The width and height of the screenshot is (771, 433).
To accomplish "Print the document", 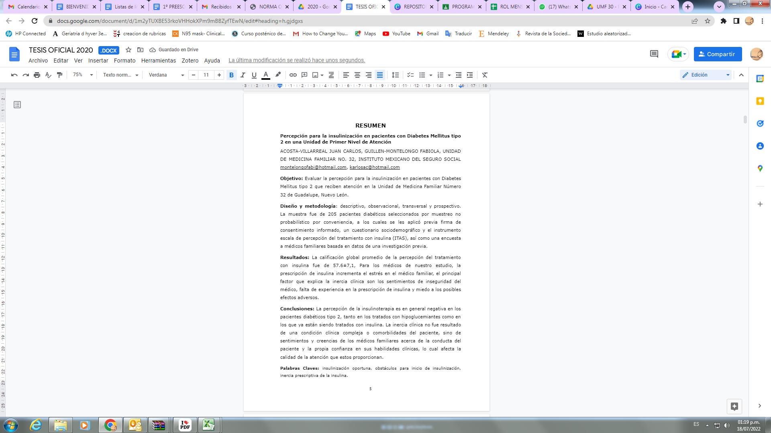I will coord(37,75).
